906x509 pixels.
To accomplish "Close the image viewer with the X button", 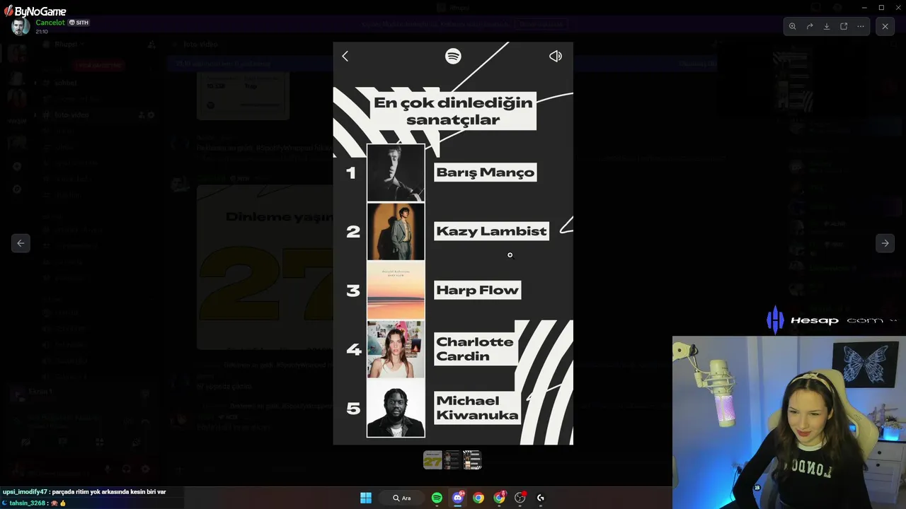I will pos(885,26).
